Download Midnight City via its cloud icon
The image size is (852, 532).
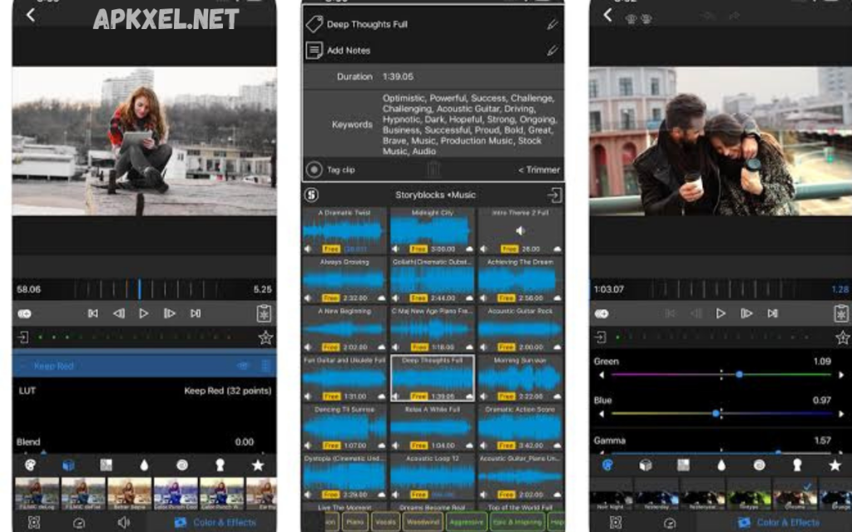[x=469, y=249]
